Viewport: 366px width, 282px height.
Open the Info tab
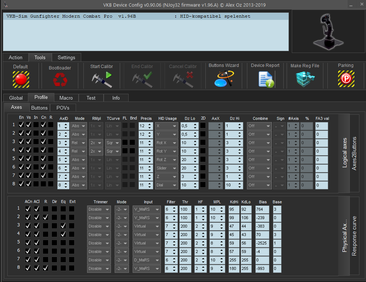click(116, 98)
